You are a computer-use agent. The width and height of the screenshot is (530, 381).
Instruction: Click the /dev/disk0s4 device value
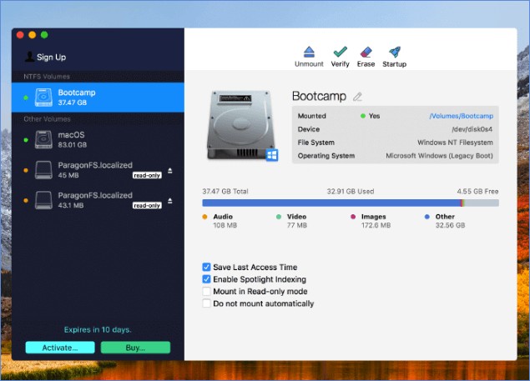pos(472,129)
